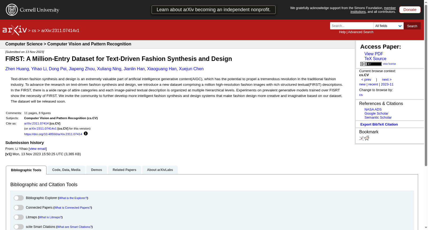Click the 'view email' link
This screenshot has width=428, height=230.
click(x=38, y=149)
